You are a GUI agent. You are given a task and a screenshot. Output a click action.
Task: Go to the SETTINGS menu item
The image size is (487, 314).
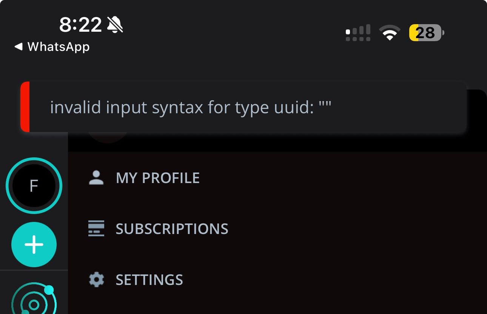149,280
